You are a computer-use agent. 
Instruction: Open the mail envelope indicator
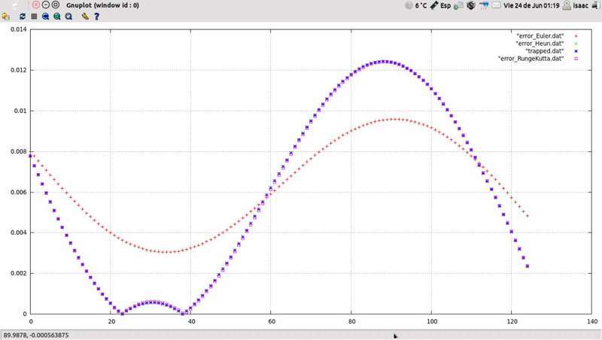tap(497, 5)
